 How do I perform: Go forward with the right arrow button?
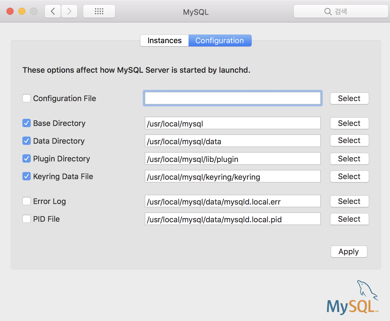click(69, 11)
